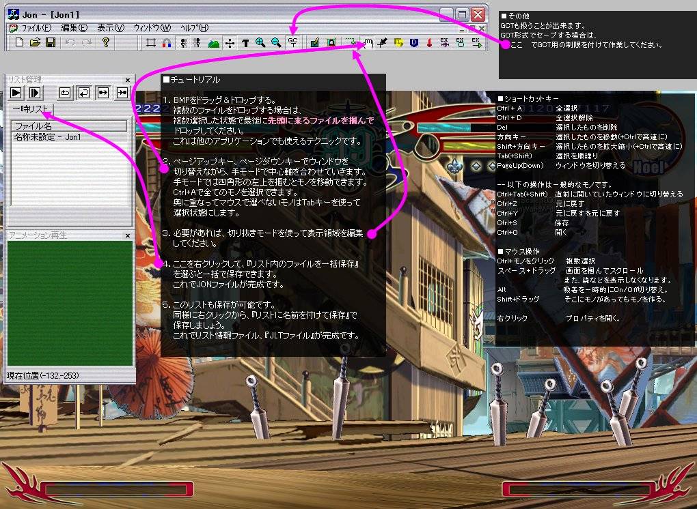Image resolution: width=697 pixels, height=509 pixels.
Task: Click the arrow-into-dot button in list panel
Action: point(122,93)
